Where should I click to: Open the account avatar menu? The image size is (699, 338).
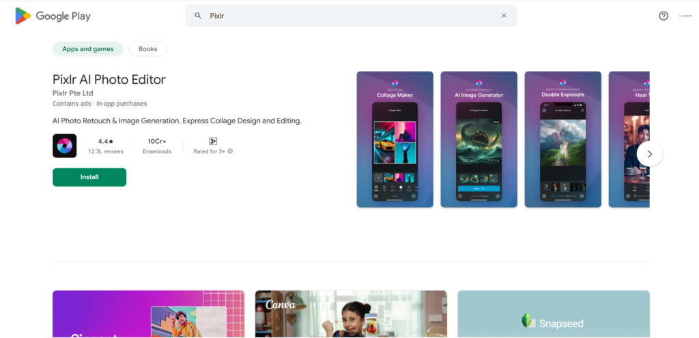(x=685, y=16)
